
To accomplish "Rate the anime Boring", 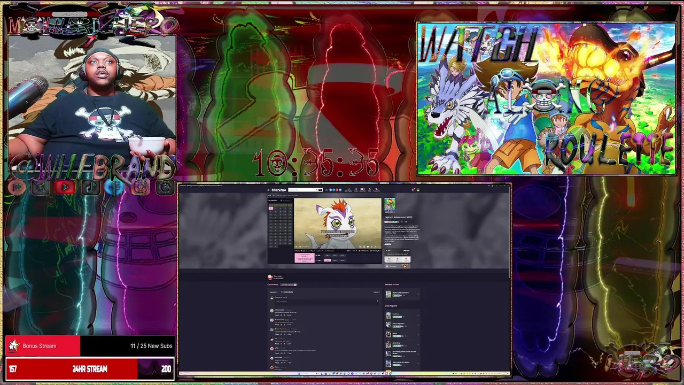I will coord(389,259).
